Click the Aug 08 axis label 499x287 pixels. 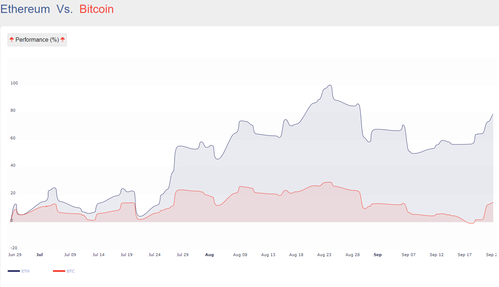click(x=240, y=255)
